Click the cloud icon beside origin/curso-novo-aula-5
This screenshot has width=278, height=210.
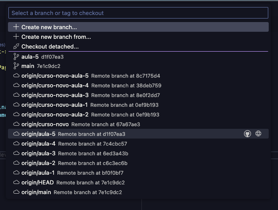16,76
